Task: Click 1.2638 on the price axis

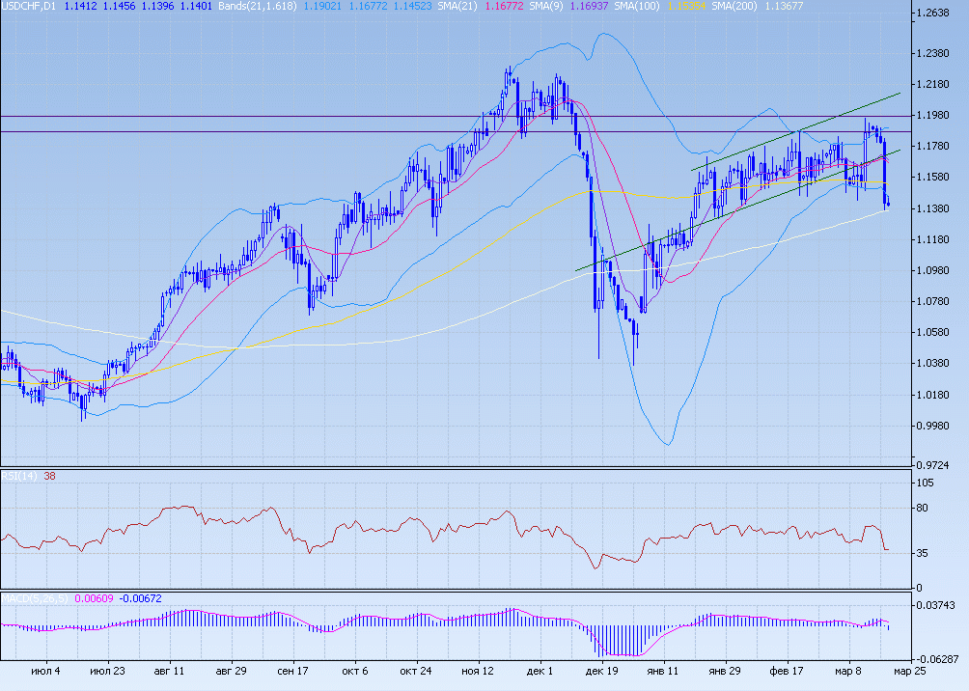Action: (937, 14)
